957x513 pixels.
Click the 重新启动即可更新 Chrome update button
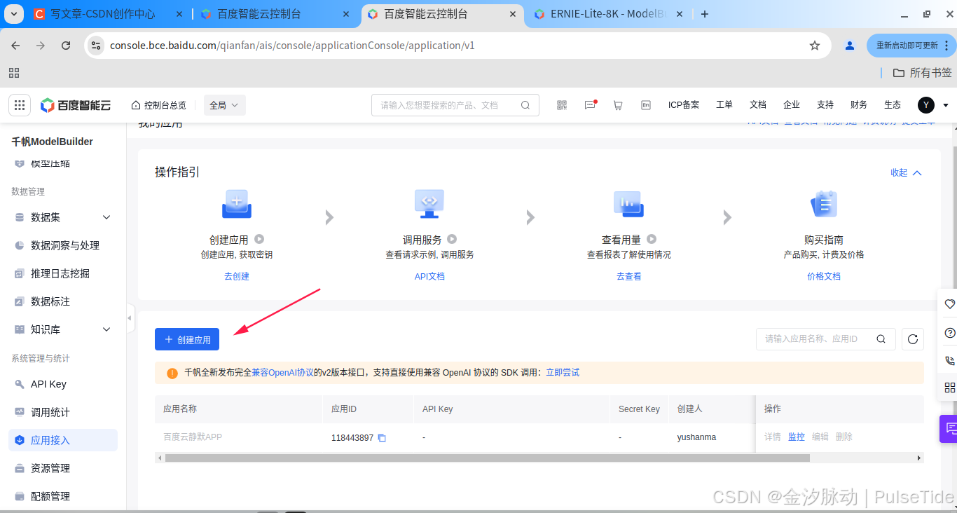click(x=911, y=46)
